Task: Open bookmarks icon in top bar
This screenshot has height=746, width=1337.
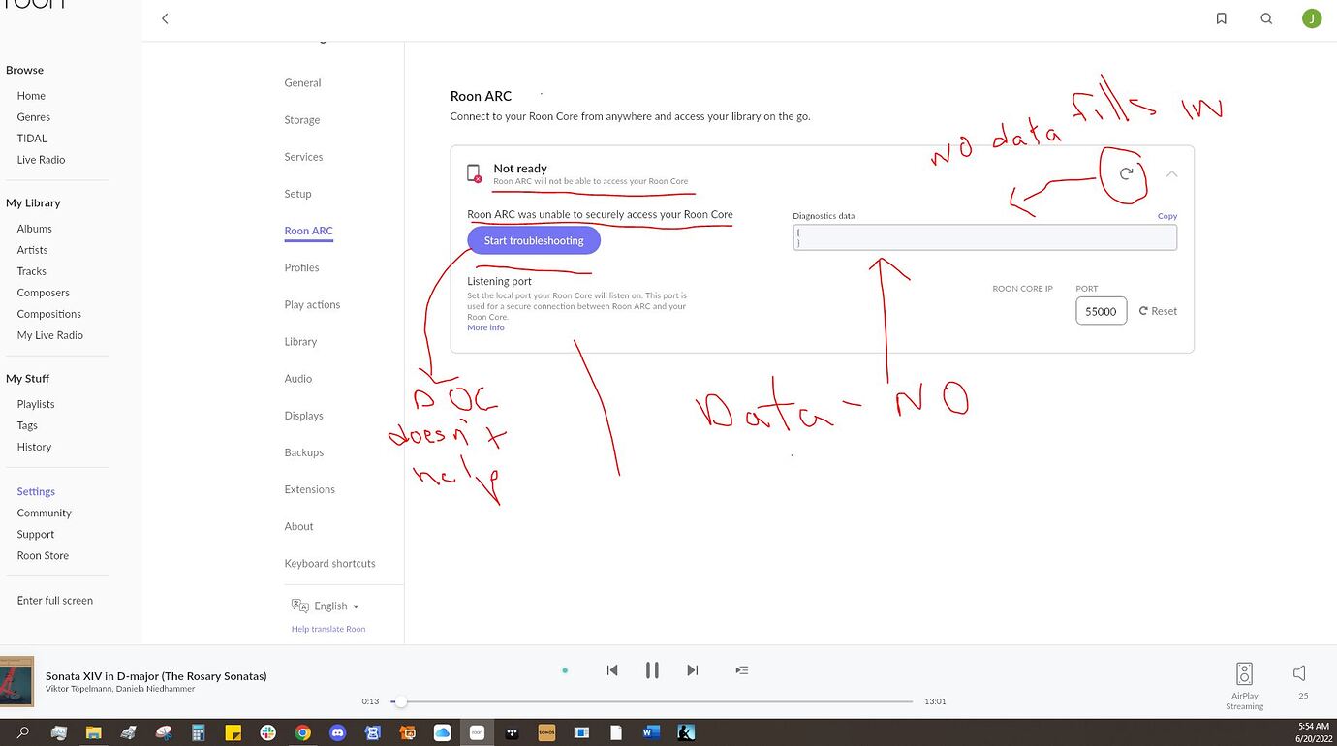Action: point(1221,18)
